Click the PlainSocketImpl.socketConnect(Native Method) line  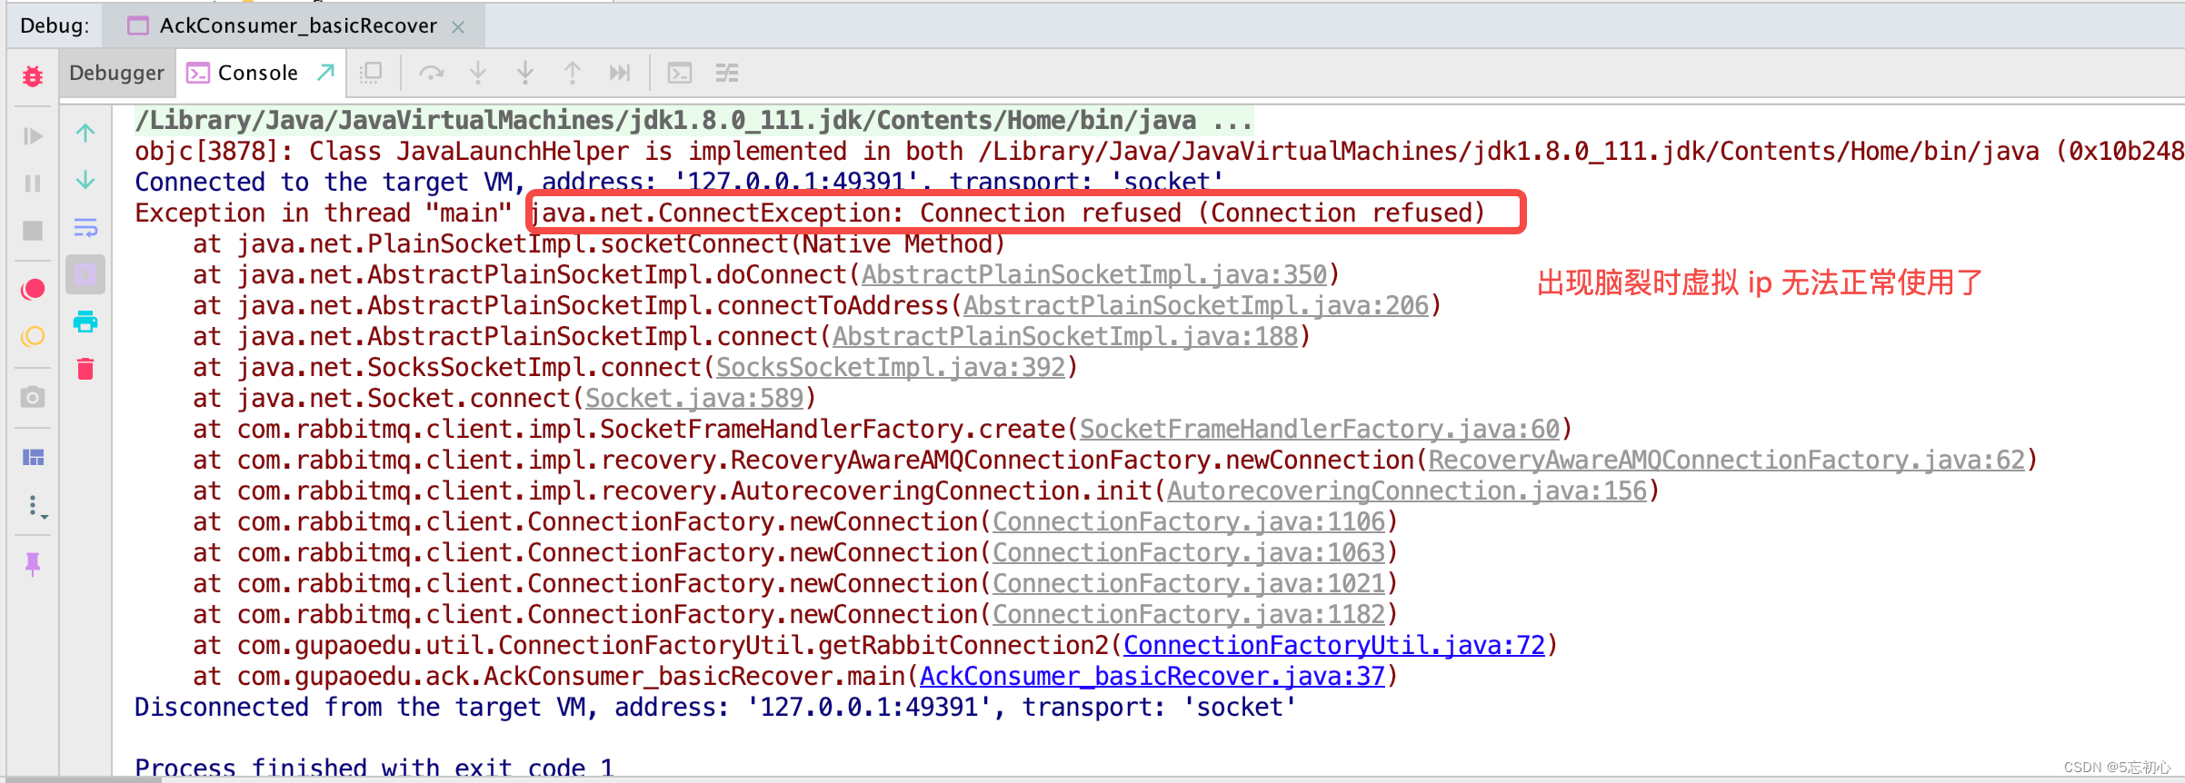tap(600, 243)
